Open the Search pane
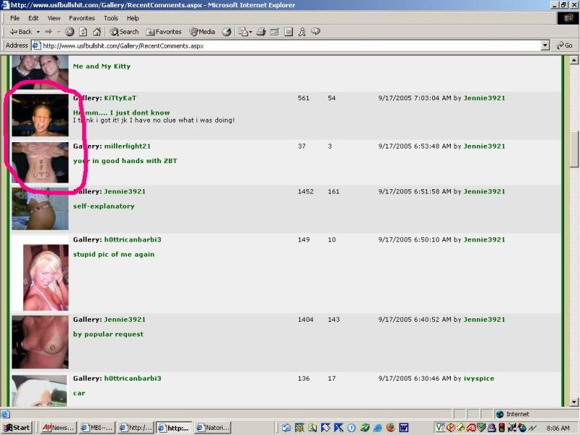This screenshot has height=435, width=580. pos(124,32)
